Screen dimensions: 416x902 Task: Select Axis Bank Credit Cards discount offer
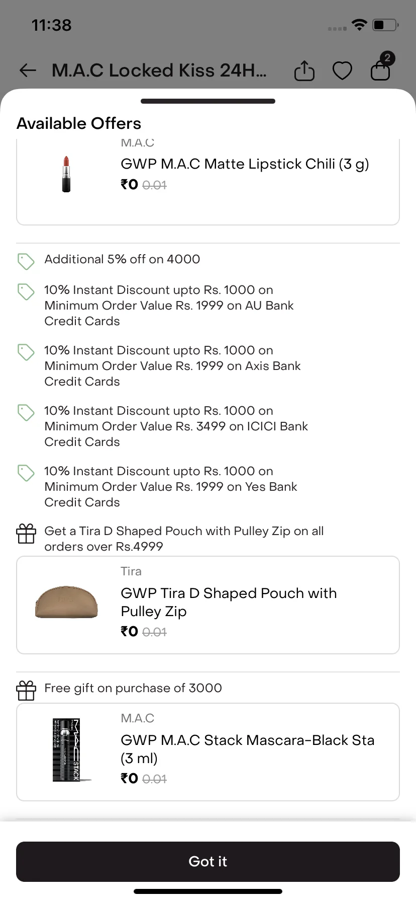tap(172, 366)
